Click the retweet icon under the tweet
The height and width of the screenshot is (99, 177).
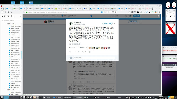tap(77, 52)
